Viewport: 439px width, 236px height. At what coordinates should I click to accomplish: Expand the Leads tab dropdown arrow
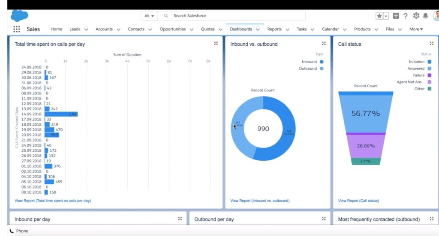click(x=86, y=29)
